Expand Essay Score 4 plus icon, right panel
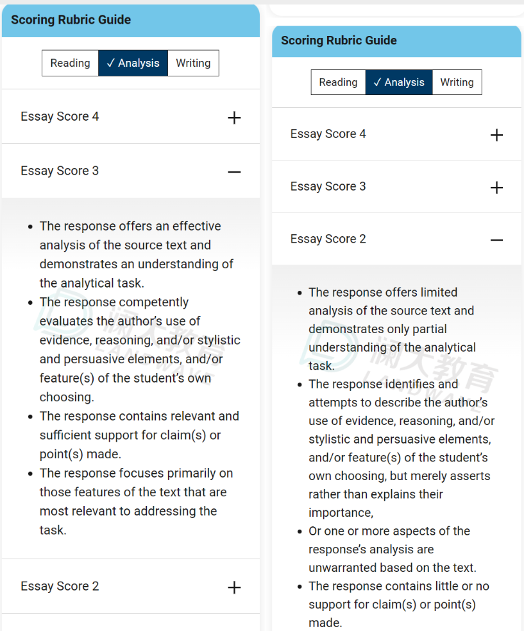524x631 pixels. pyautogui.click(x=496, y=135)
